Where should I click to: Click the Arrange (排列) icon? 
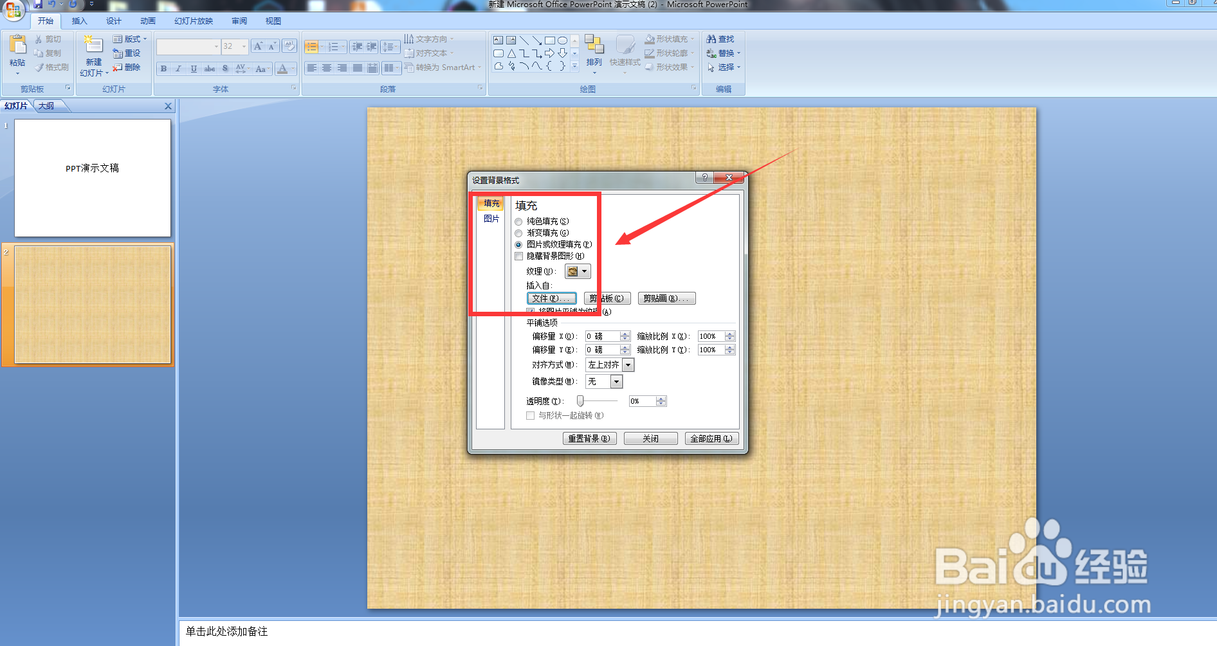click(x=594, y=45)
